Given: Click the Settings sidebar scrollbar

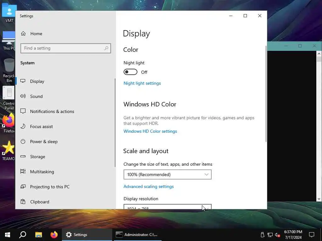Looking at the screenshot, I should [115, 123].
